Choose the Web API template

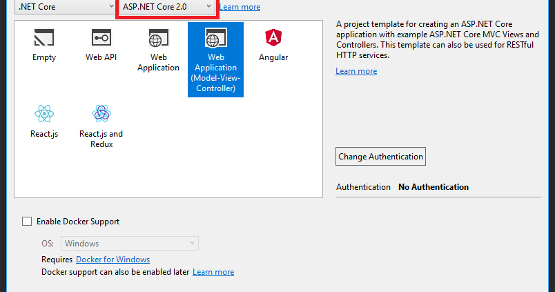(x=101, y=46)
